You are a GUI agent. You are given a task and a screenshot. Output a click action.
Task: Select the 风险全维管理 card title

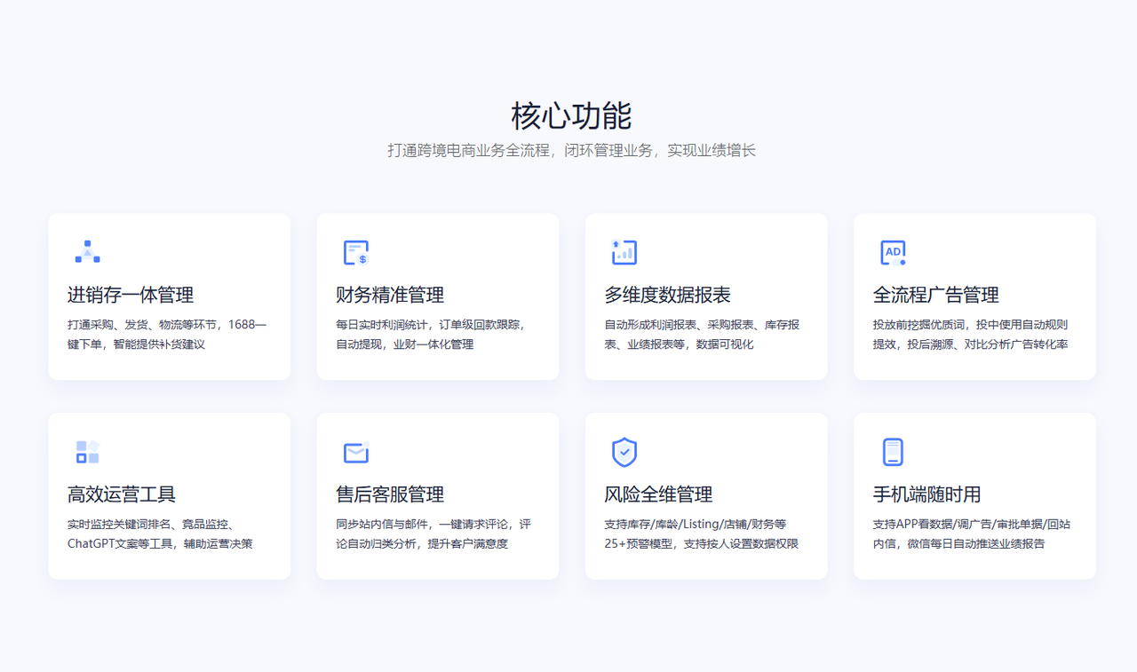pyautogui.click(x=658, y=494)
